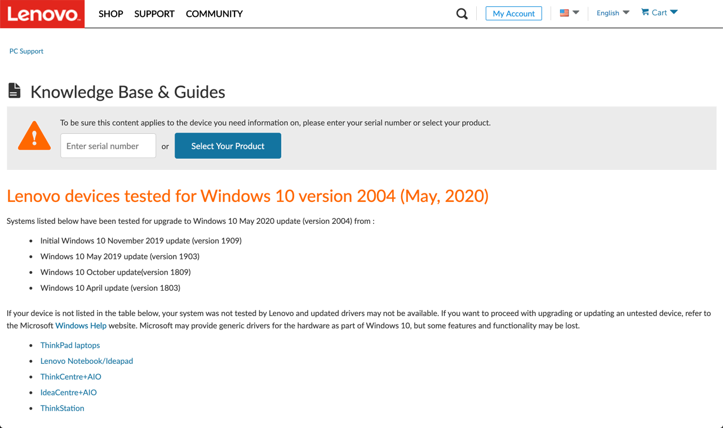723x428 pixels.
Task: Open the SUPPORT menu
Action: pyautogui.click(x=154, y=14)
